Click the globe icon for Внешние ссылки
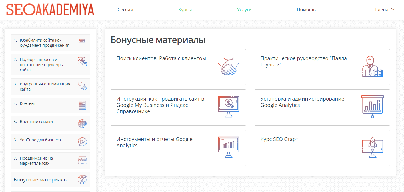This screenshot has width=404, height=192. tap(82, 124)
